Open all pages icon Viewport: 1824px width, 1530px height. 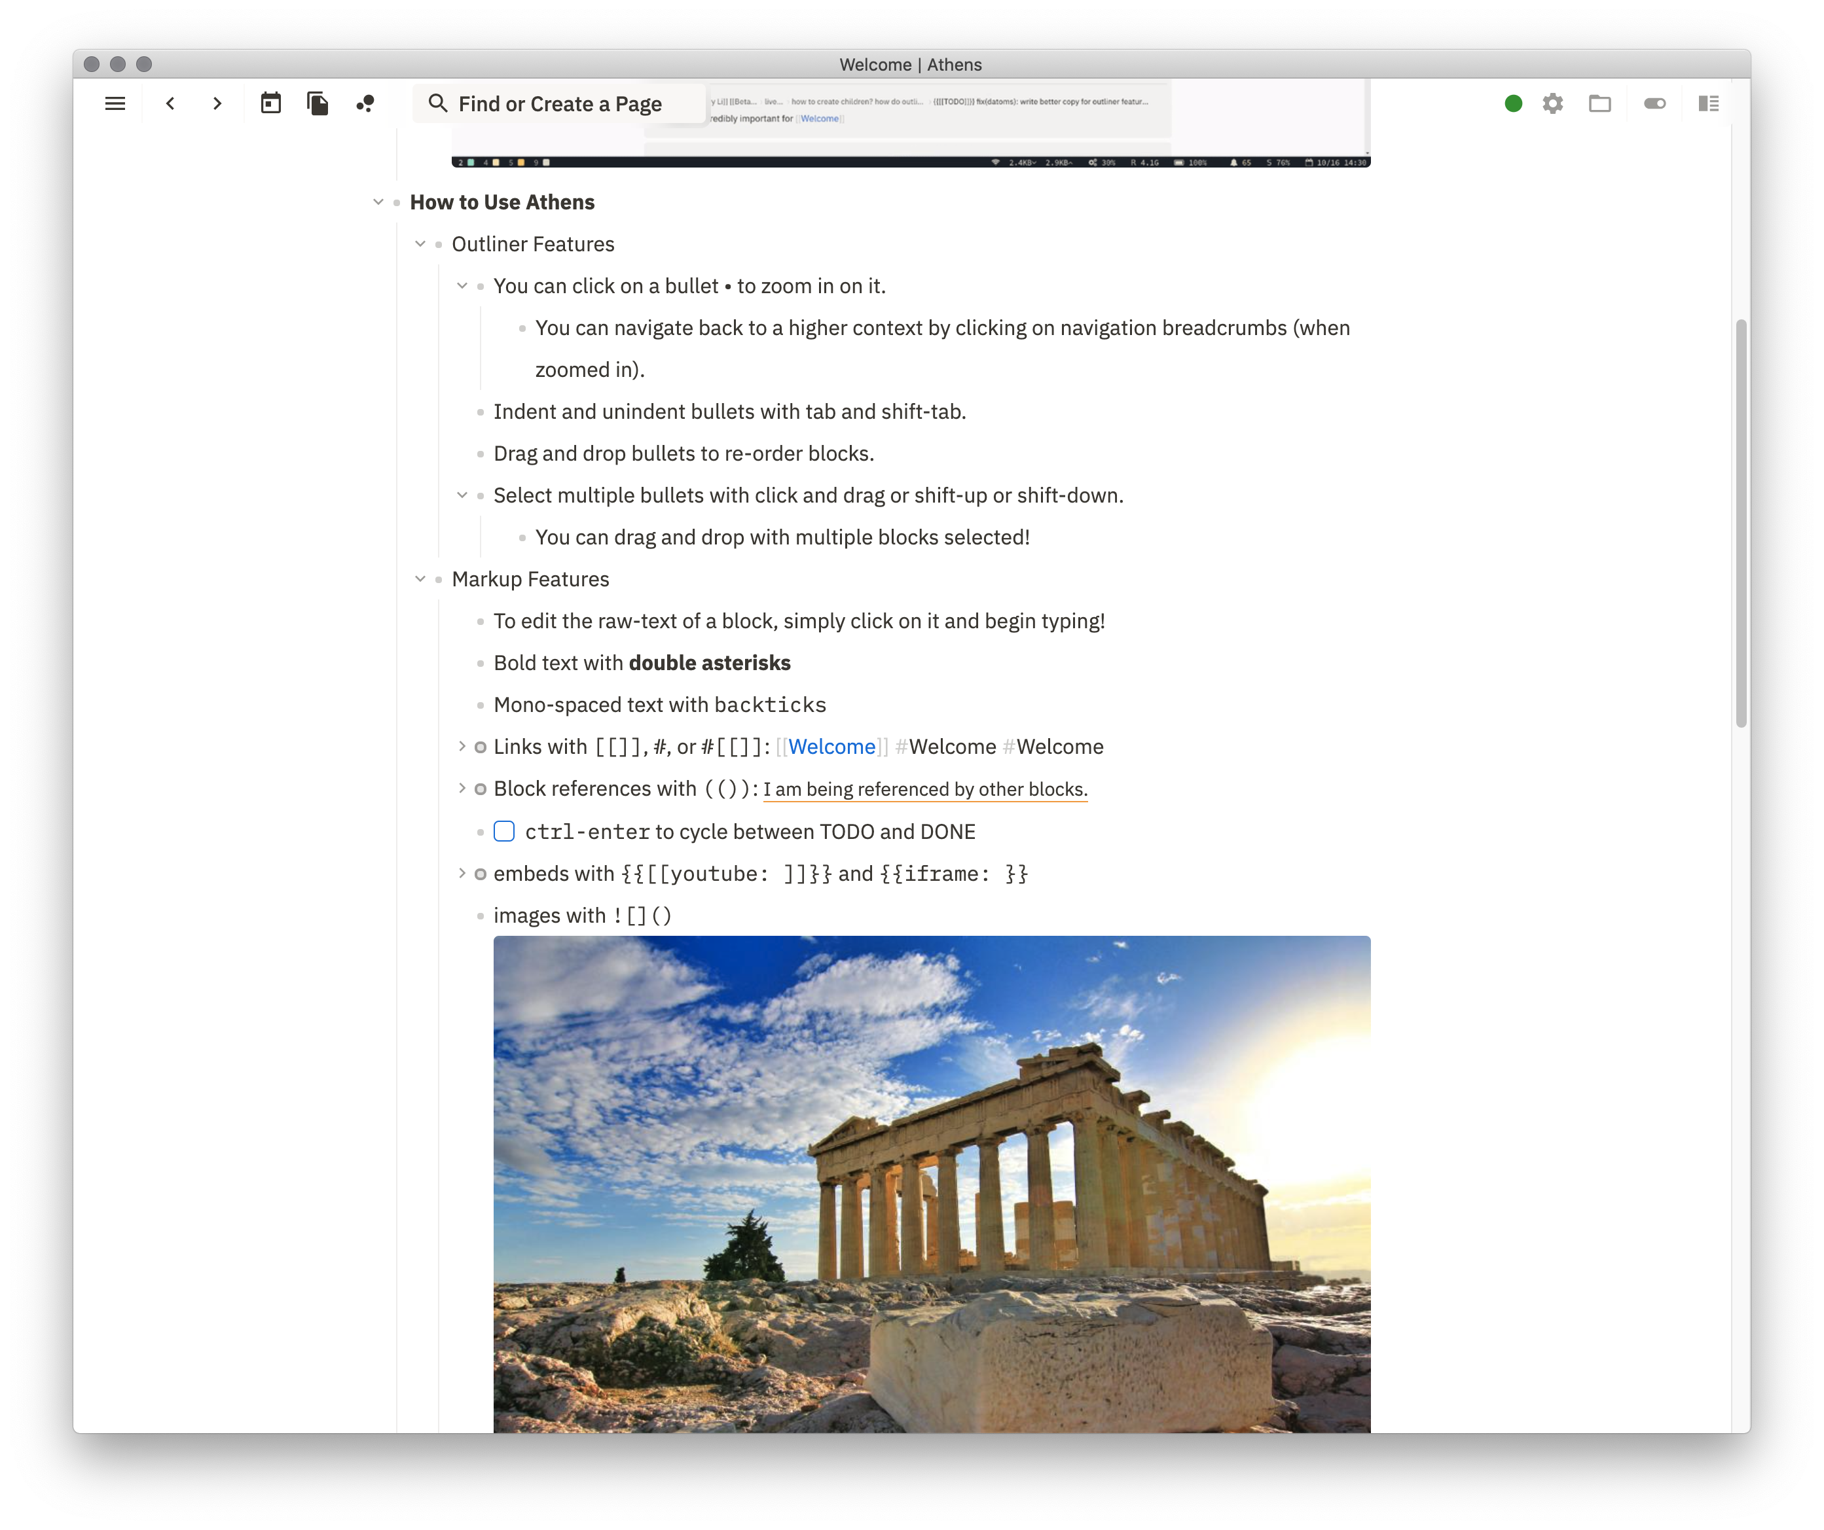318,103
